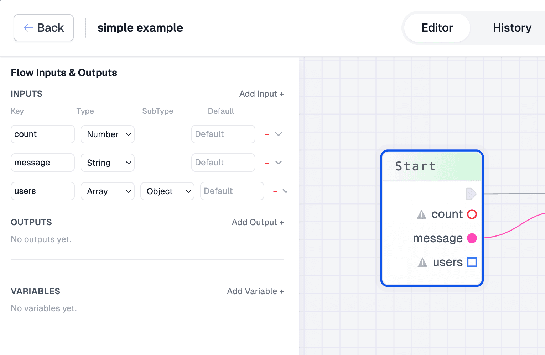Open the Object subtype dropdown for users
Screen dimensions: 545x355
[167, 191]
